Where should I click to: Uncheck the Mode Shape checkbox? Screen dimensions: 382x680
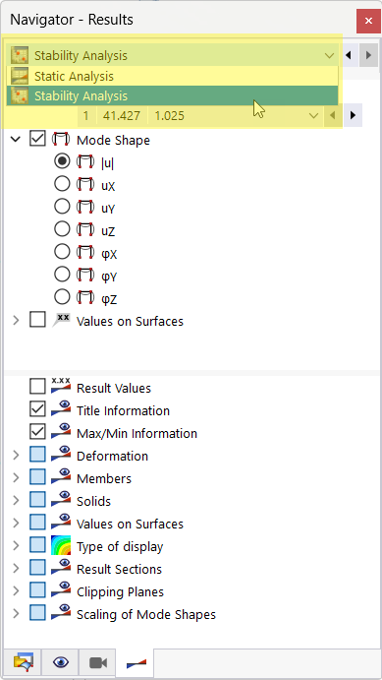pyautogui.click(x=37, y=140)
